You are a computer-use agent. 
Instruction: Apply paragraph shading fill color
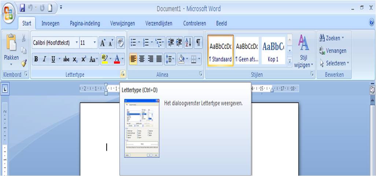[x=182, y=59]
